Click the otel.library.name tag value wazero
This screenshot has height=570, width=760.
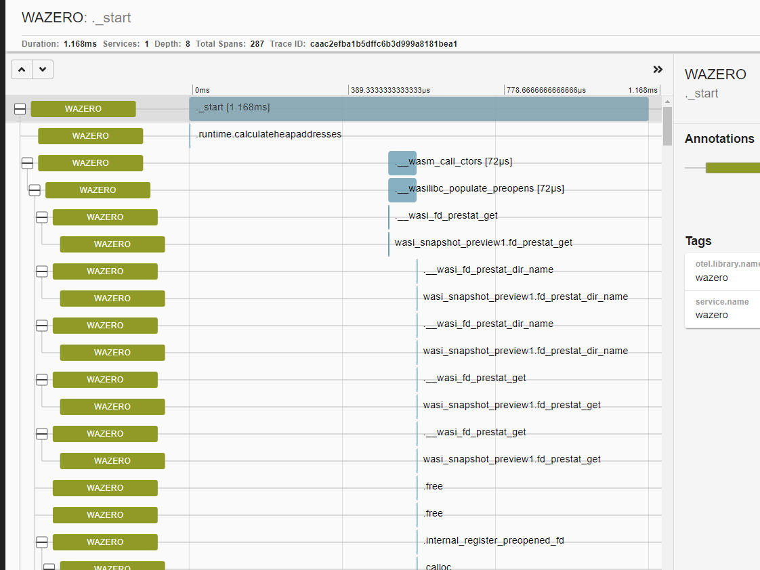pyautogui.click(x=711, y=278)
